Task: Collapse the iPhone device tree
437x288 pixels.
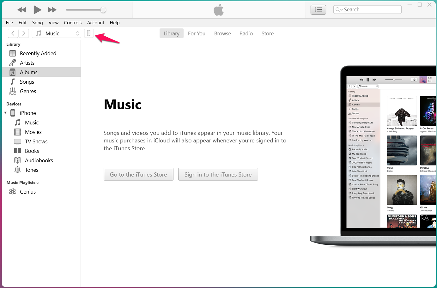Action: (x=5, y=113)
